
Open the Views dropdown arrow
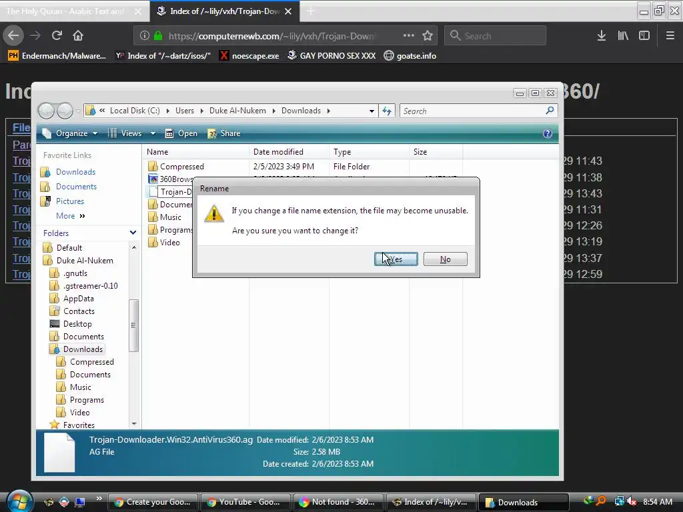pyautogui.click(x=153, y=133)
